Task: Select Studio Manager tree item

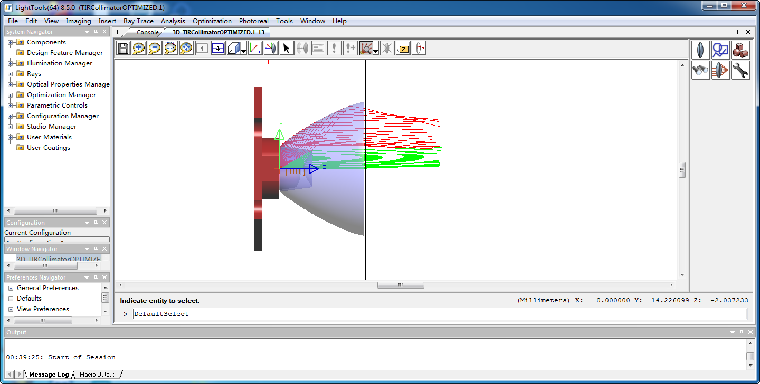Action: click(51, 127)
